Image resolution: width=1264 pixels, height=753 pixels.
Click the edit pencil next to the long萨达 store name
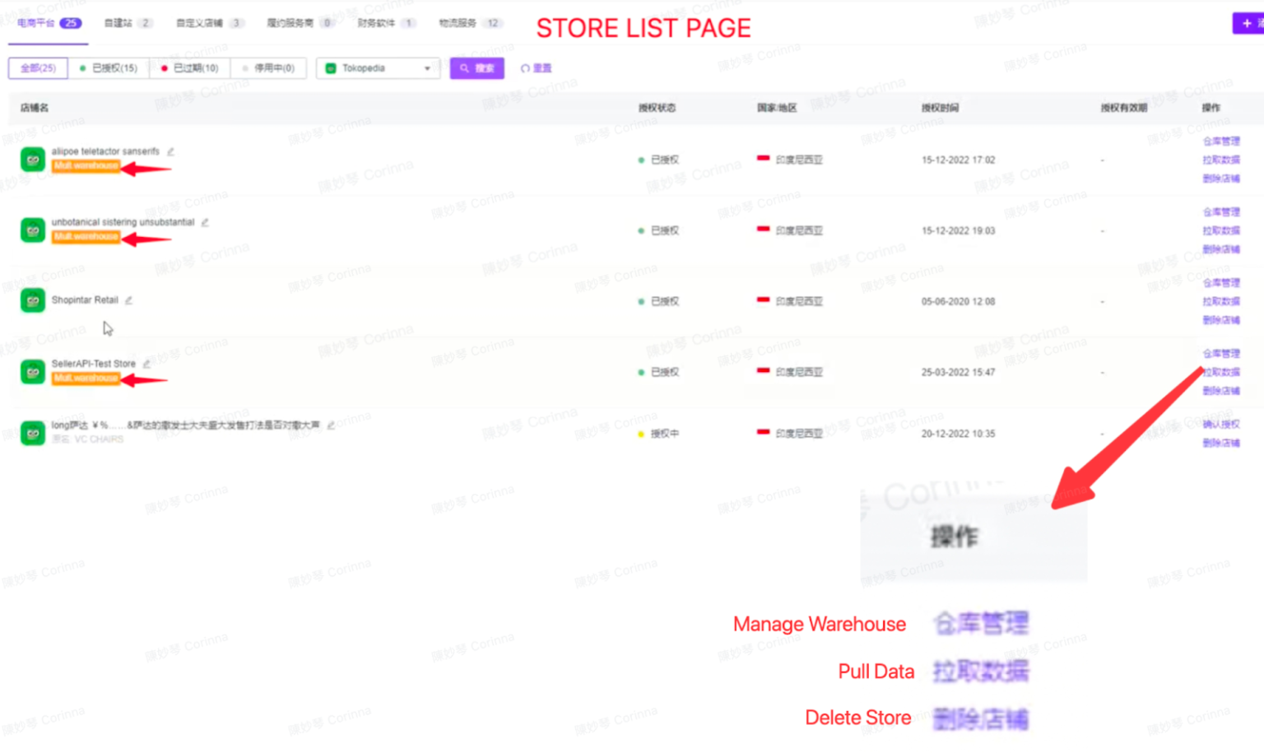[x=330, y=425]
